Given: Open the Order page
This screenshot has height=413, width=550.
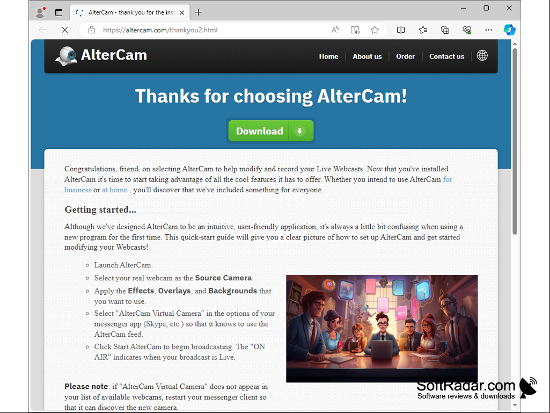Looking at the screenshot, I should coord(405,56).
